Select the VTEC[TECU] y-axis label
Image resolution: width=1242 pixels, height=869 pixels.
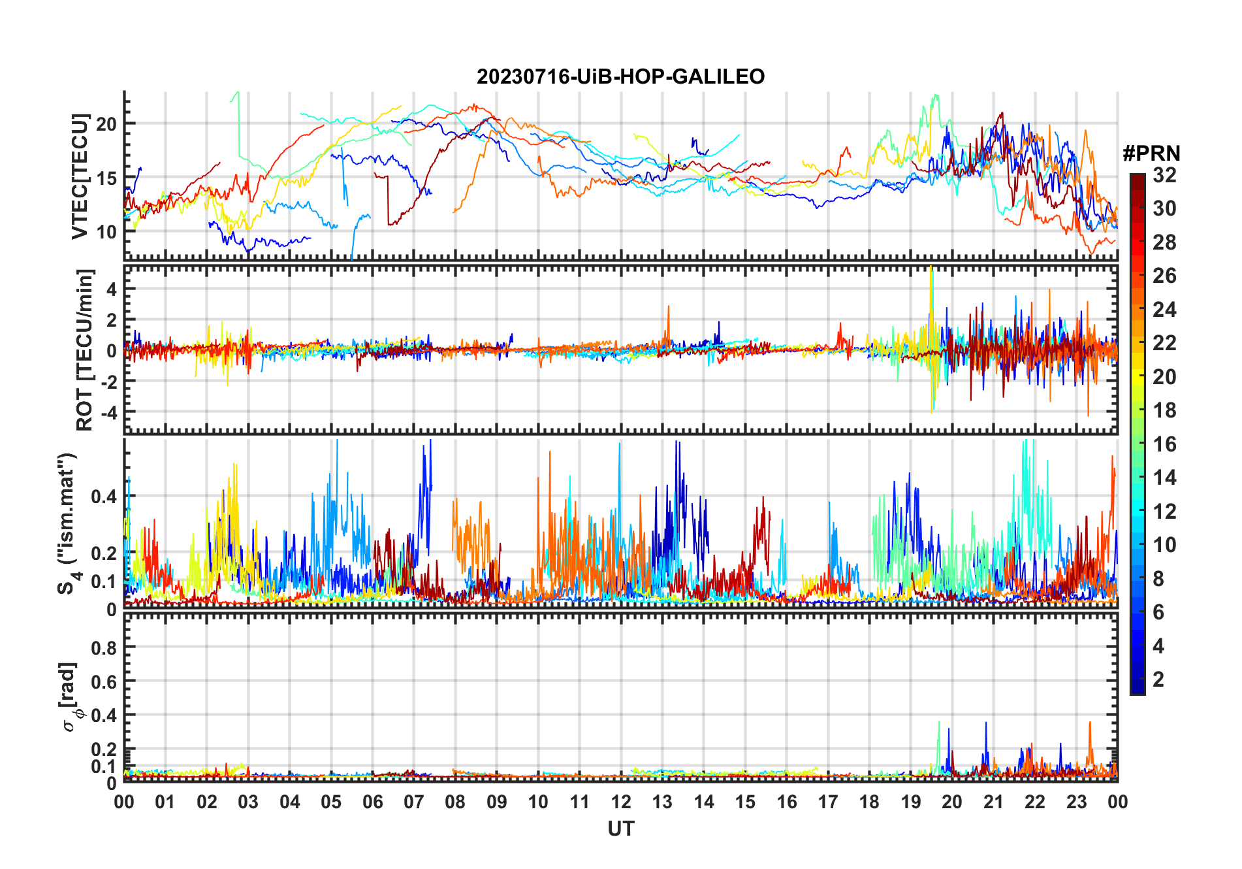click(x=80, y=176)
